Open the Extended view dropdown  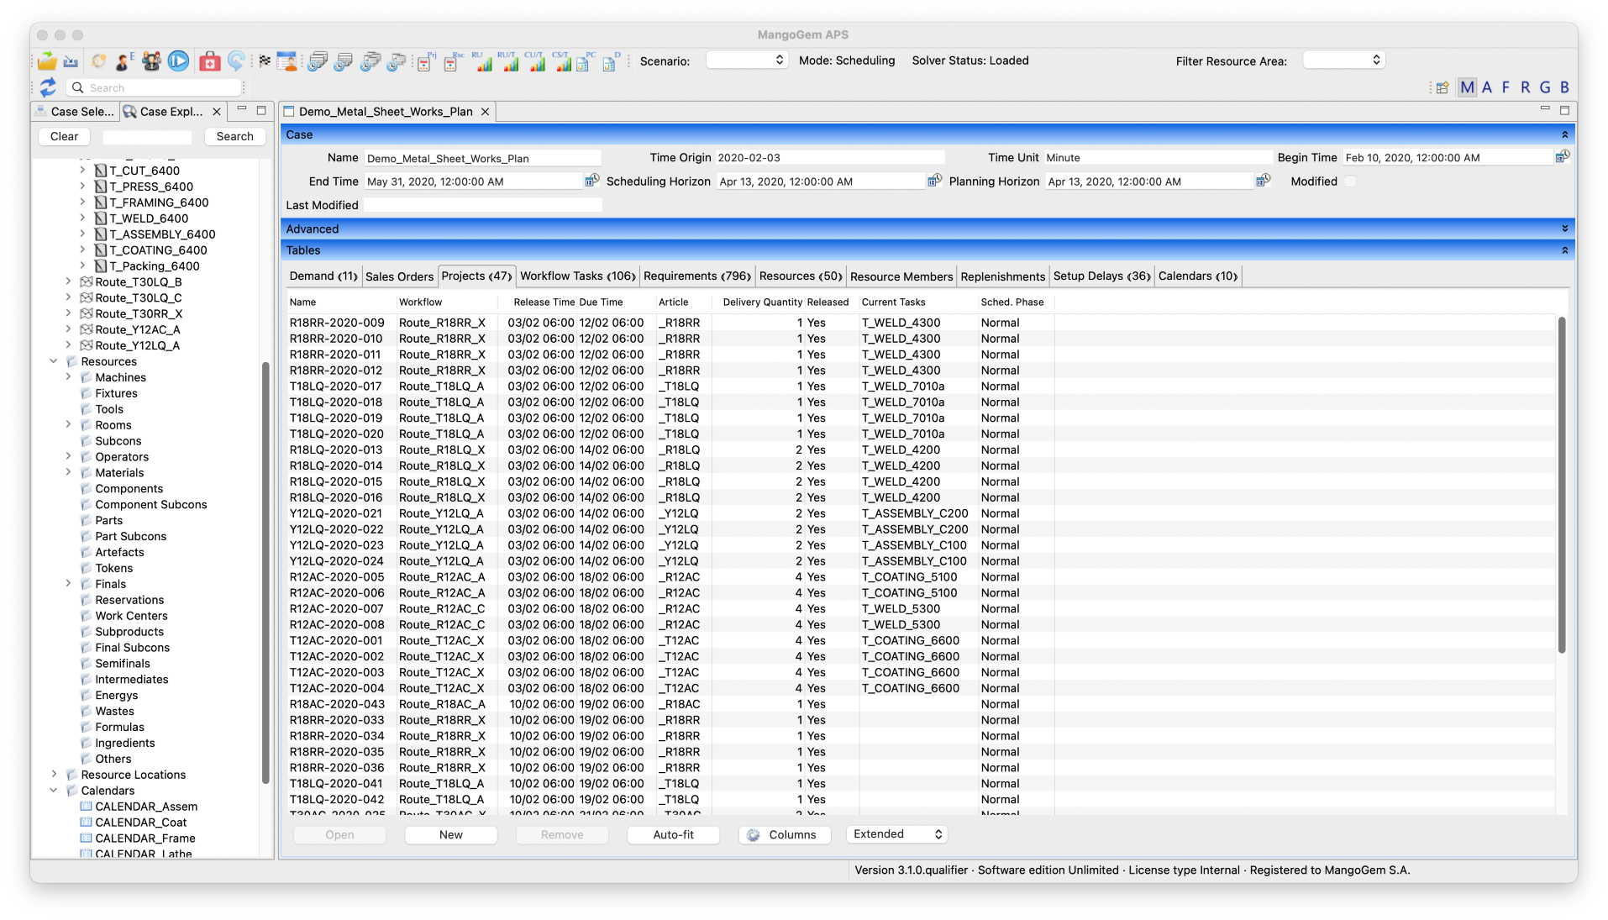tap(896, 834)
